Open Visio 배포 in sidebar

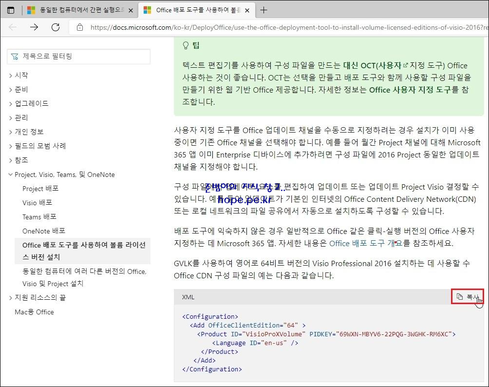[37, 203]
